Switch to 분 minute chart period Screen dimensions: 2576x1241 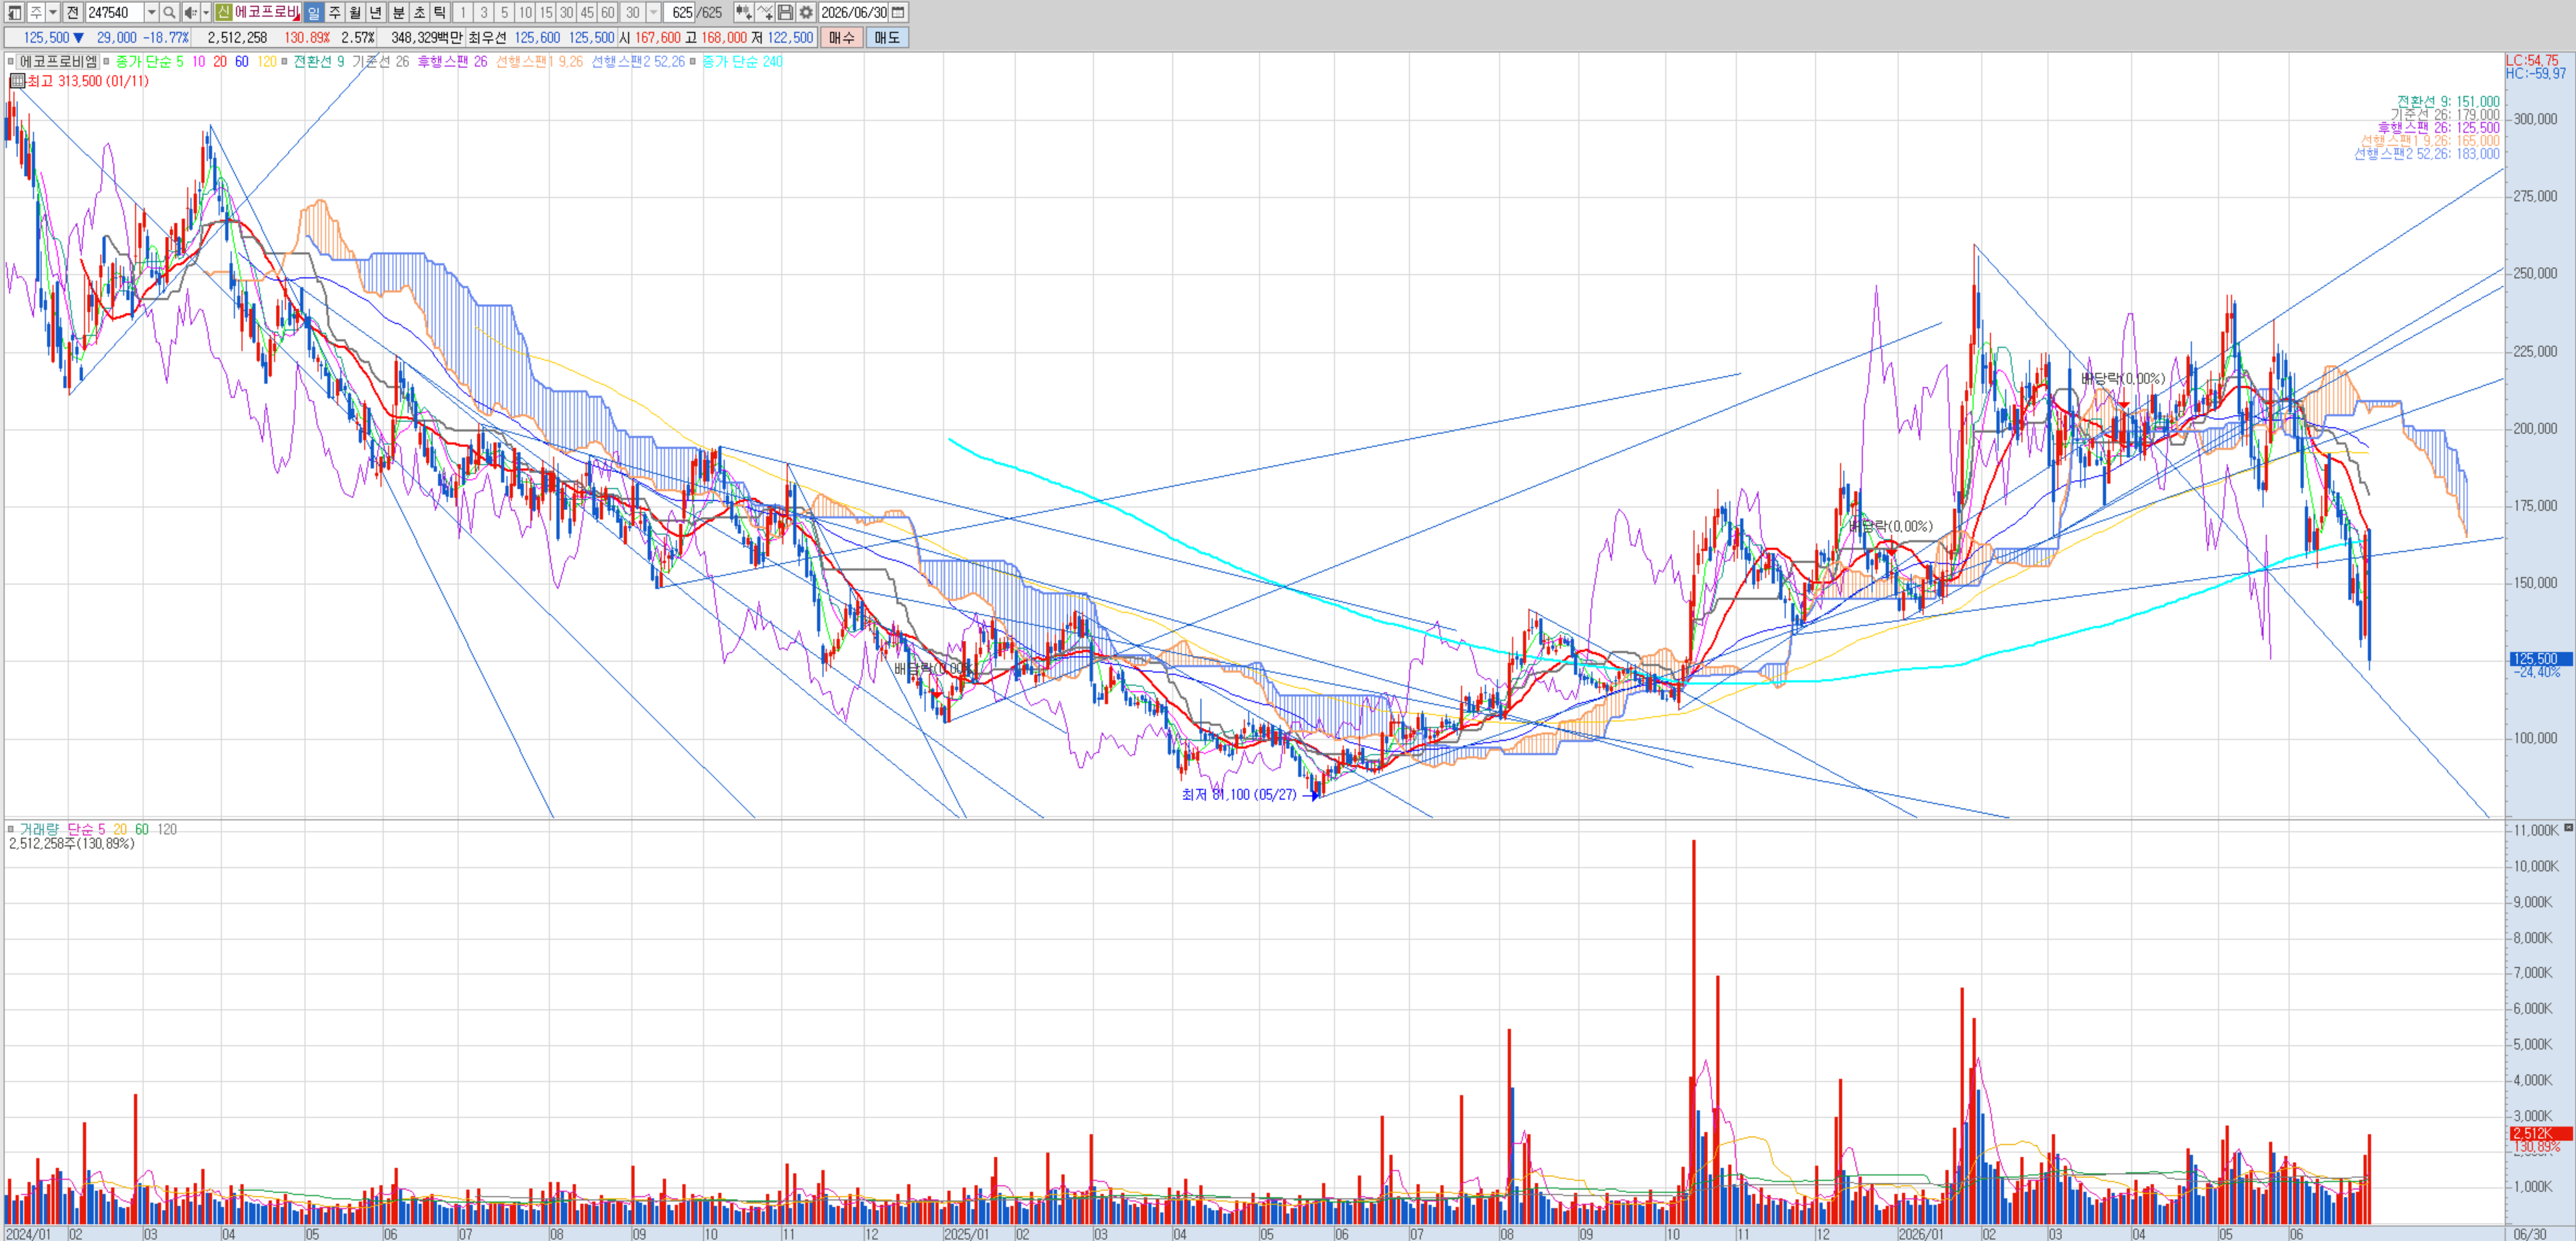398,12
